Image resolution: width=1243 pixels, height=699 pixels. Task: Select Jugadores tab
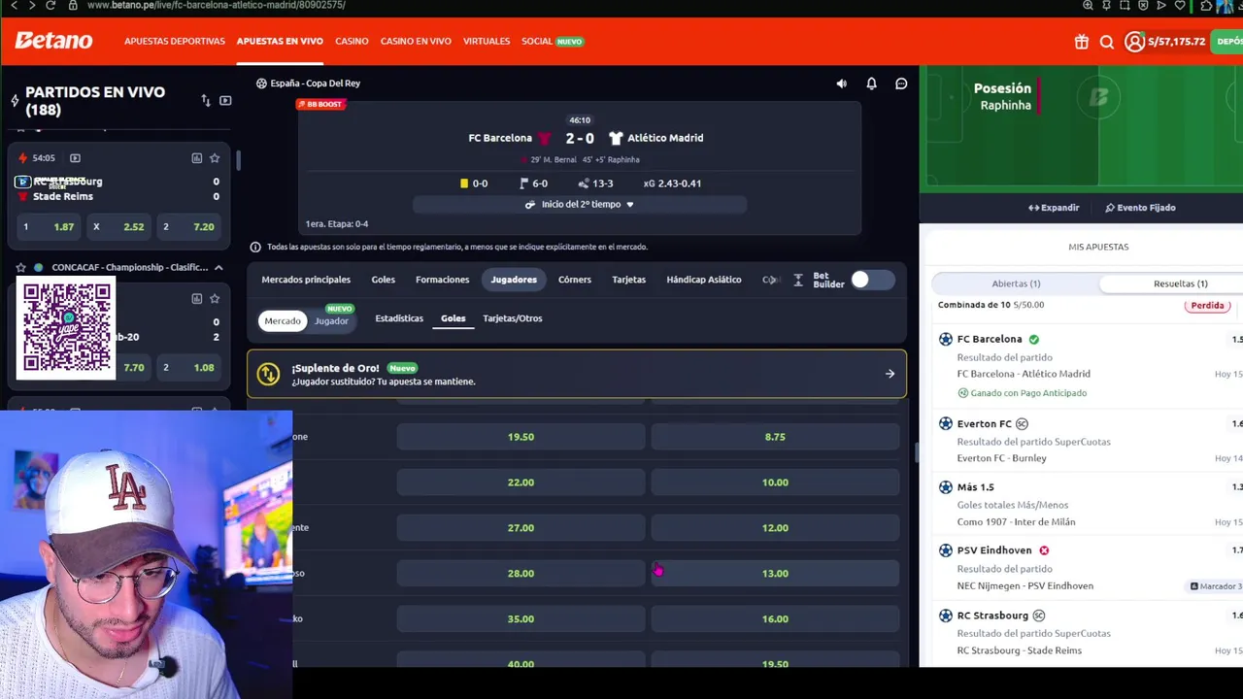[514, 280]
